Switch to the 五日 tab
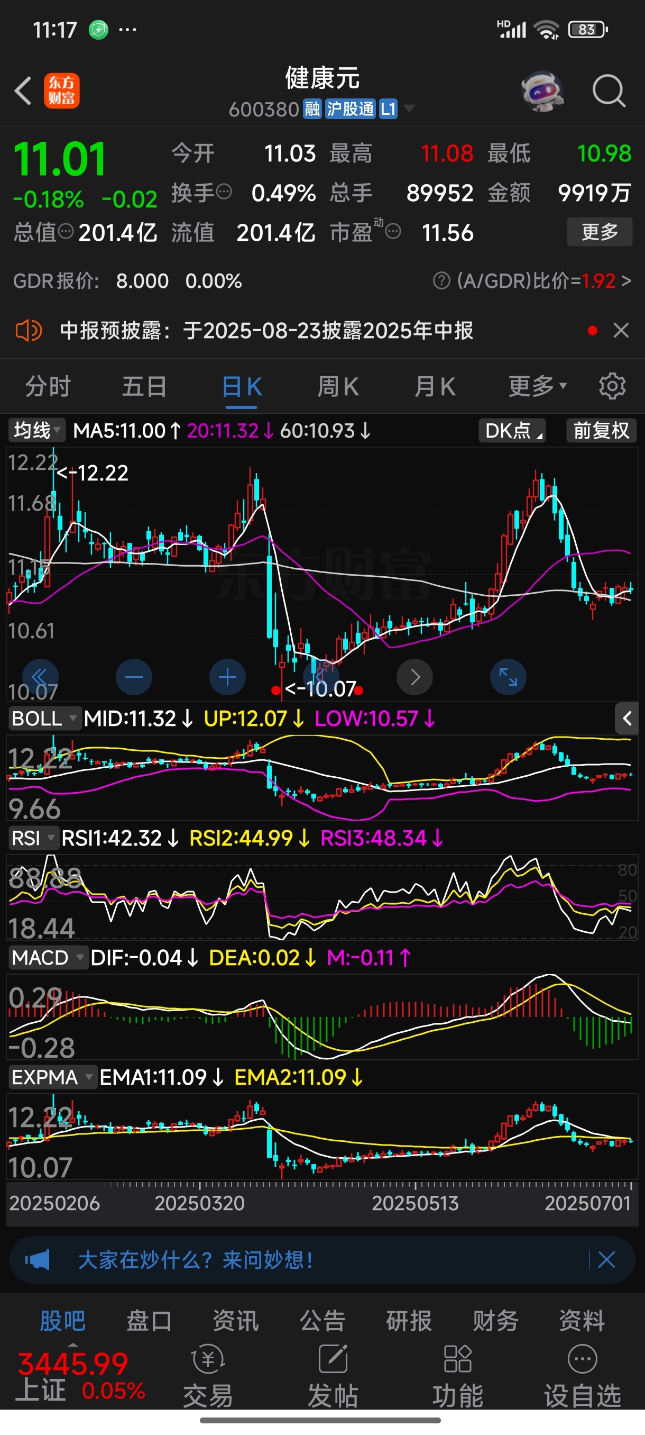645x1435 pixels. pyautogui.click(x=144, y=387)
